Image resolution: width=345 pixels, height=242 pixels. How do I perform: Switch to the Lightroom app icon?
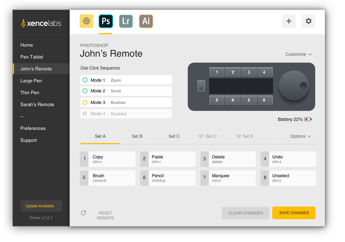pyautogui.click(x=126, y=21)
